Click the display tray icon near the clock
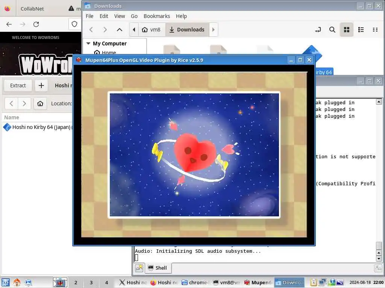The width and height of the screenshot is (385, 288). 340,282
